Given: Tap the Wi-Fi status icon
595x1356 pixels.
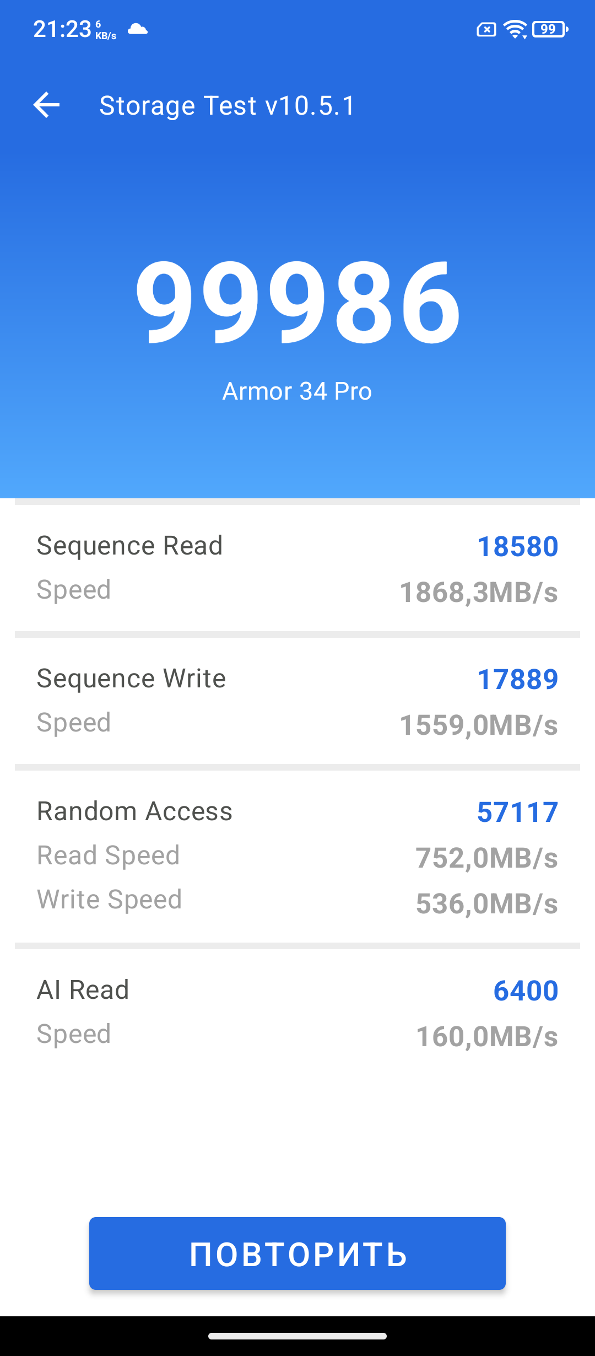Looking at the screenshot, I should coord(516,29).
